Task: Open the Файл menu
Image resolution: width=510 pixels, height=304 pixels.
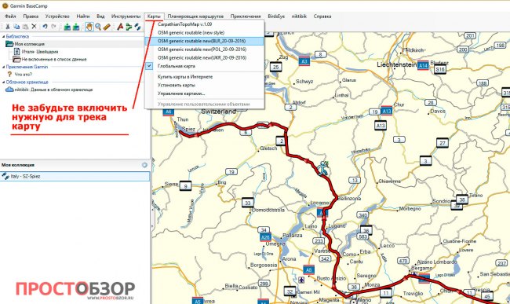Action: 10,16
